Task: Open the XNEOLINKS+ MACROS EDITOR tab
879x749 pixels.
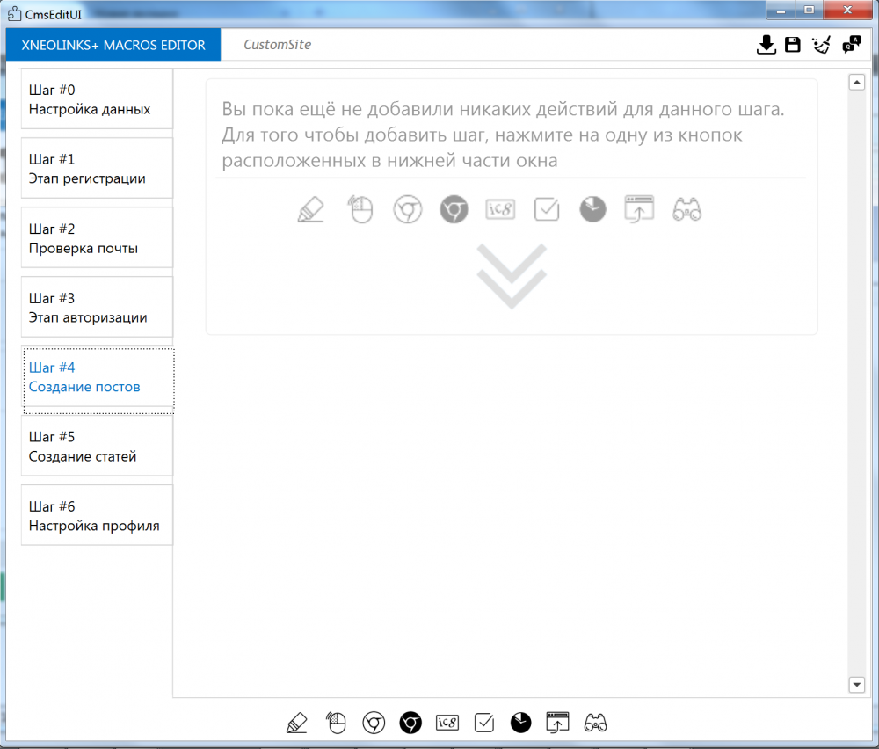Action: pyautogui.click(x=113, y=45)
